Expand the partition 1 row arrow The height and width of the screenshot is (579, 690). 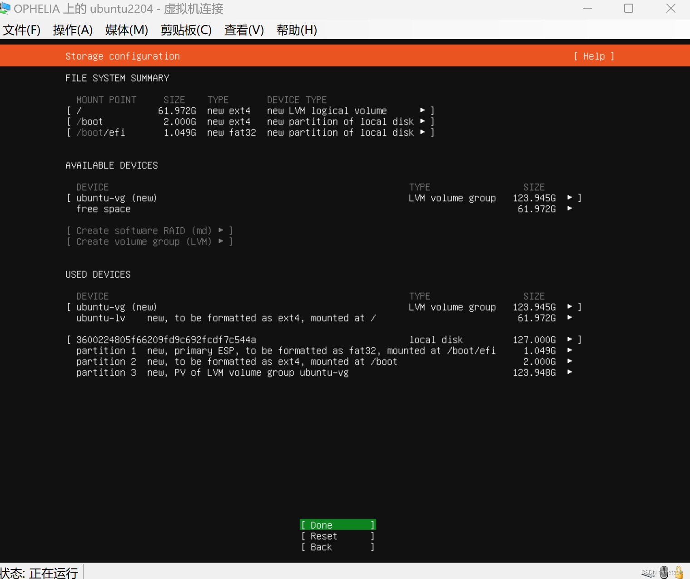pos(570,350)
